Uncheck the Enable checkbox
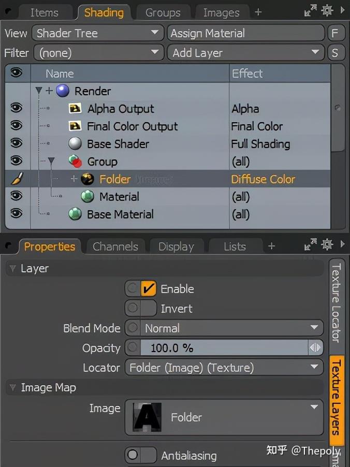The image size is (350, 467). [x=149, y=289]
